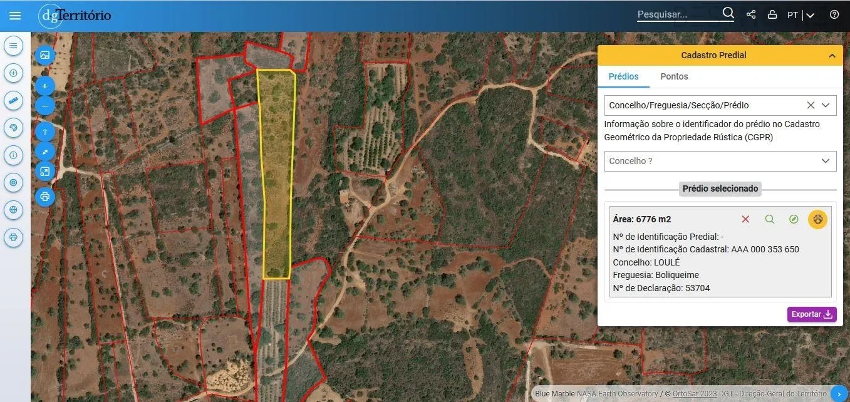Select the Prédios tab
The image size is (850, 402).
click(x=623, y=76)
